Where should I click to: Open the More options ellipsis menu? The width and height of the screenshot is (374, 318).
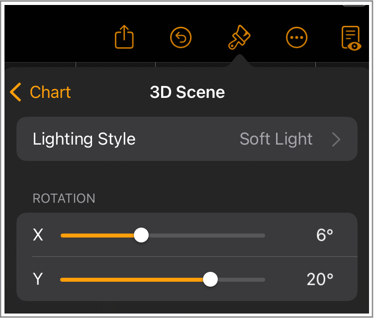[x=297, y=37]
